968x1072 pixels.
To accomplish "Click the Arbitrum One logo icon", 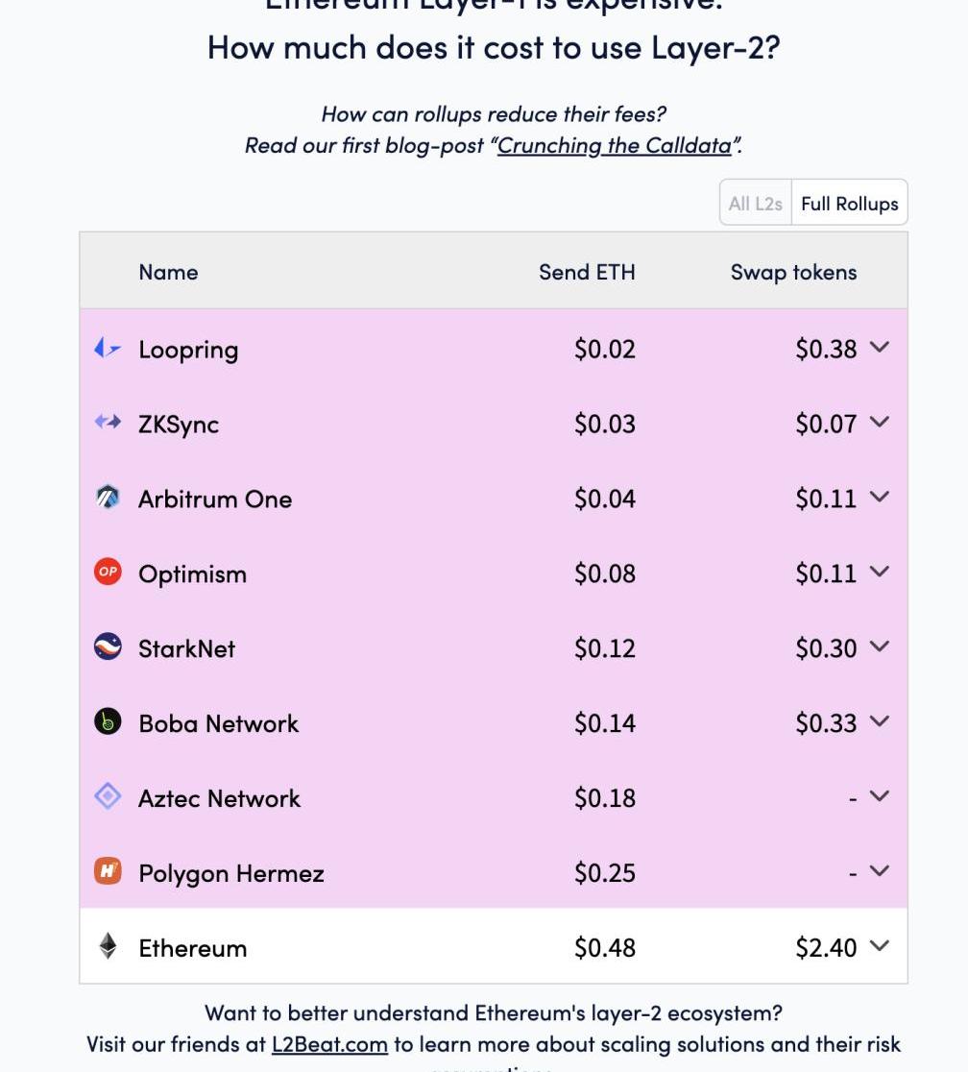I will [x=108, y=498].
